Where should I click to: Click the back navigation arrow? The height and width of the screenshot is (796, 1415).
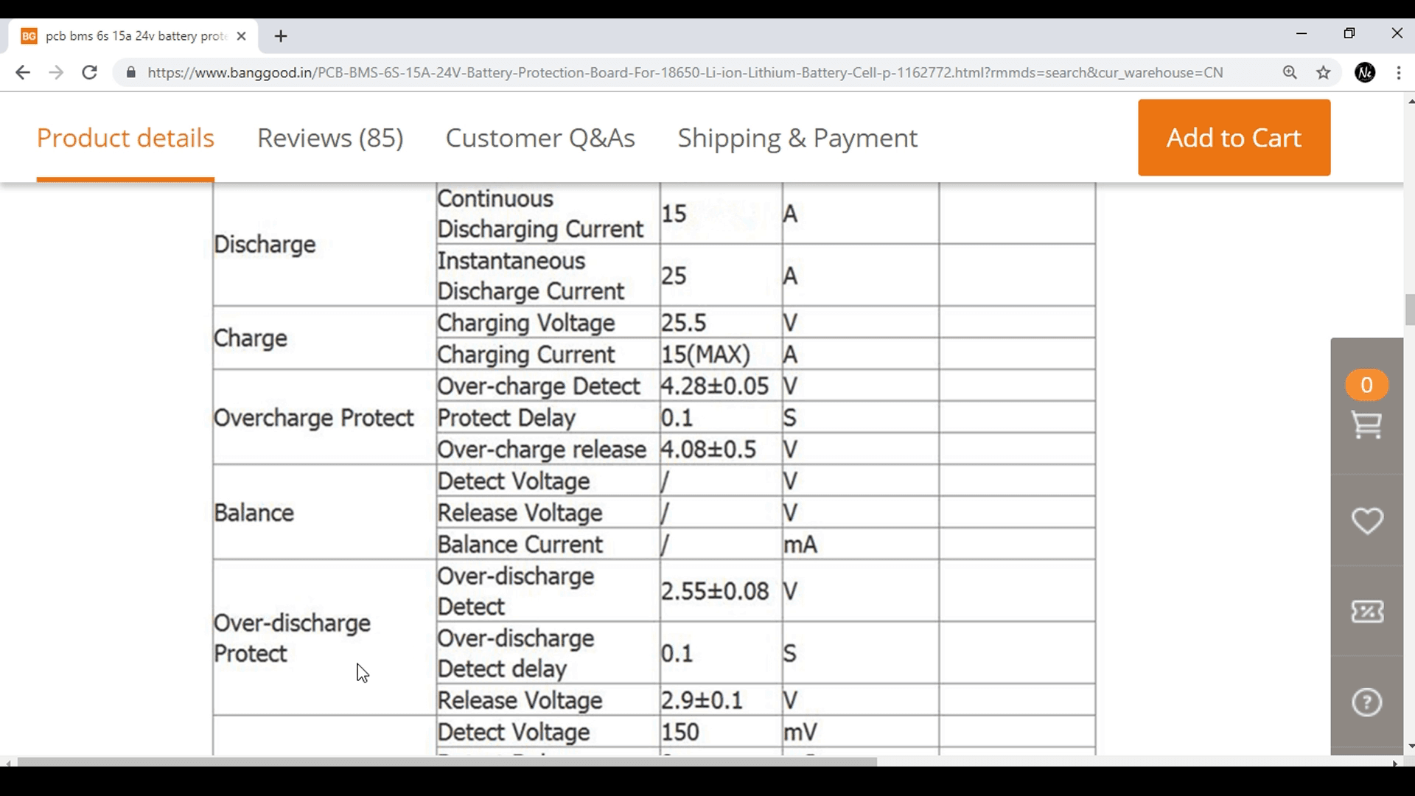(23, 72)
